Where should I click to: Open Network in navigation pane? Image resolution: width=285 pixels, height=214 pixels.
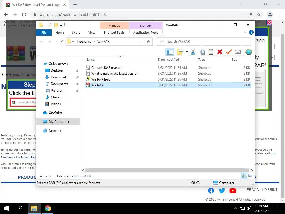(x=55, y=131)
